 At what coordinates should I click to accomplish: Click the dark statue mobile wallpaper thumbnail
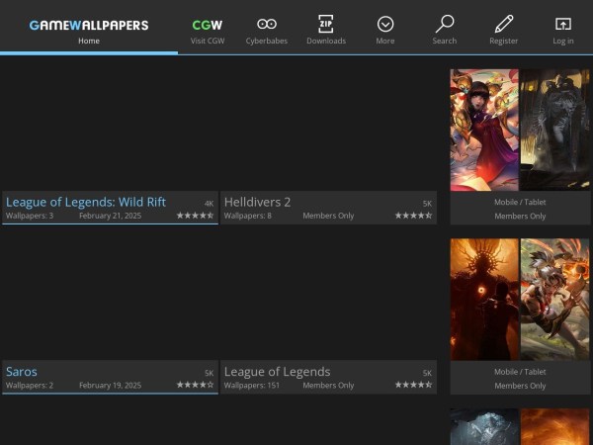point(554,129)
